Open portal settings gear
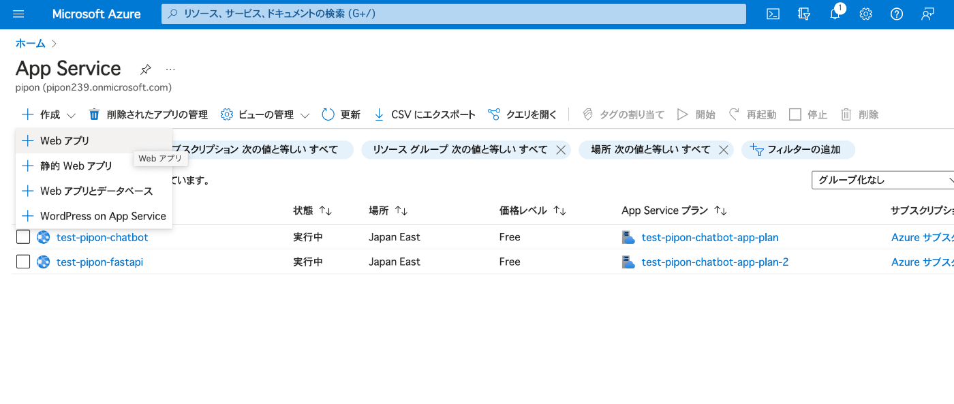The image size is (954, 404). tap(866, 14)
